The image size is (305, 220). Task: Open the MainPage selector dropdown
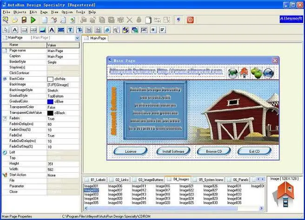(x=77, y=38)
